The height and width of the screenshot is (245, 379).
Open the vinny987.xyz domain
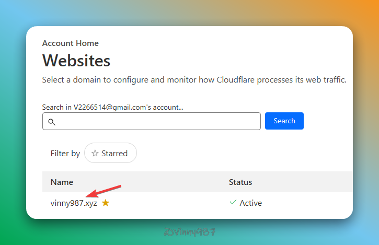point(74,203)
